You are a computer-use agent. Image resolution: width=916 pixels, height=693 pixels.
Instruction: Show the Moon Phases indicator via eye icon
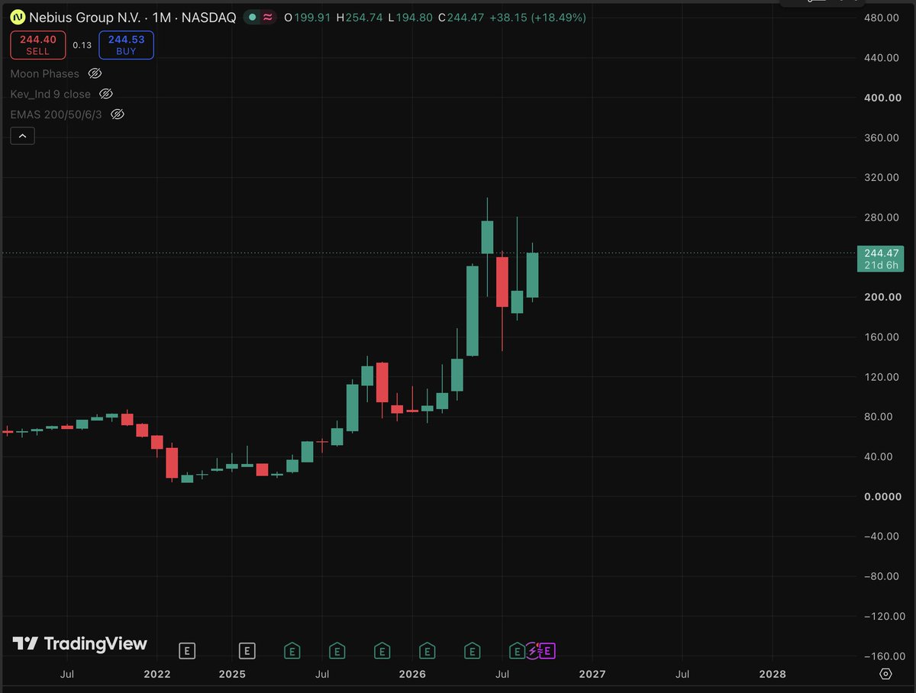(x=95, y=73)
